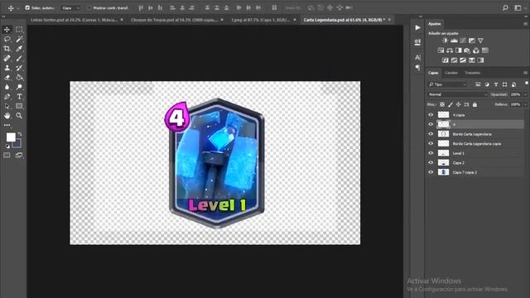
Task: Hide the 'Borde Carta Legendaria copia' layer
Action: tap(431, 143)
